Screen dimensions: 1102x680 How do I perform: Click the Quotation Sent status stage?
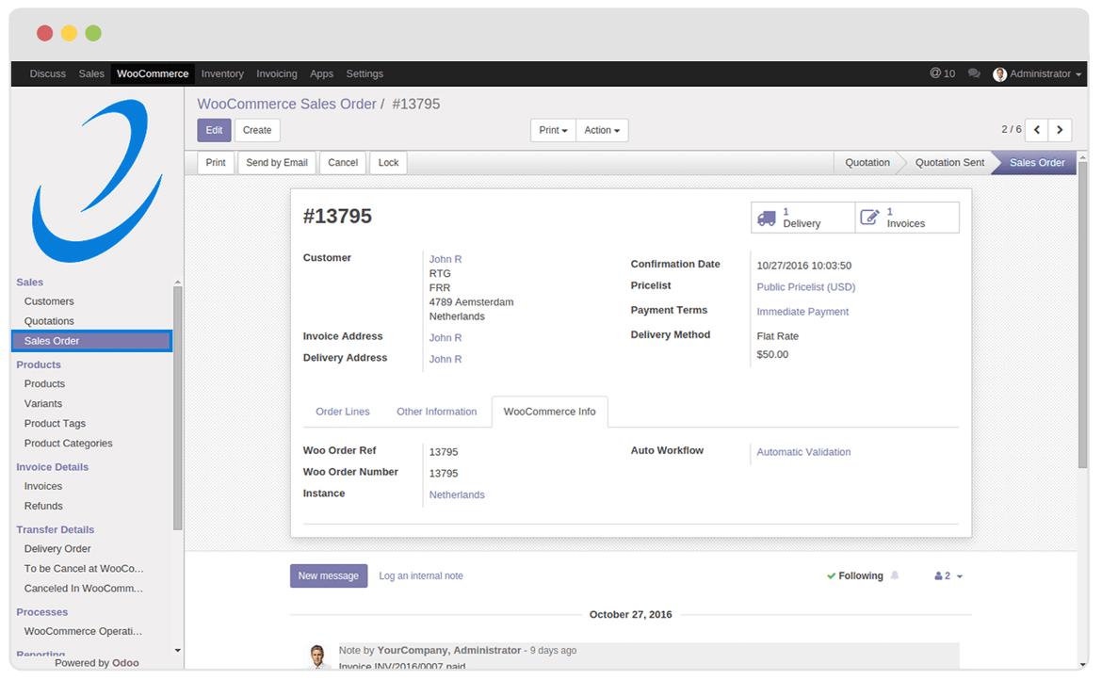pyautogui.click(x=949, y=162)
